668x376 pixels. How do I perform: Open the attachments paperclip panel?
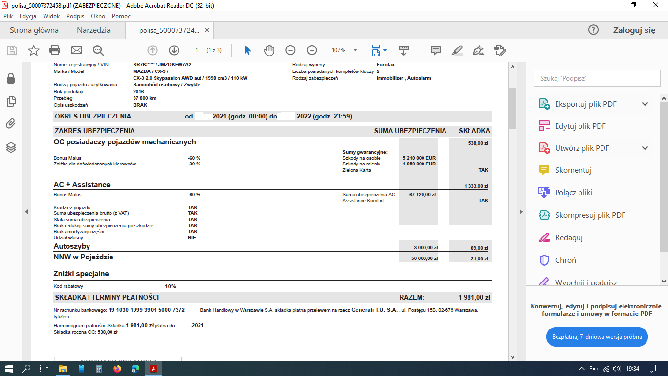[11, 124]
